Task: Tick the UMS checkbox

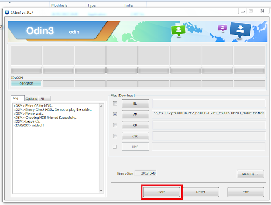Action: coord(115,147)
